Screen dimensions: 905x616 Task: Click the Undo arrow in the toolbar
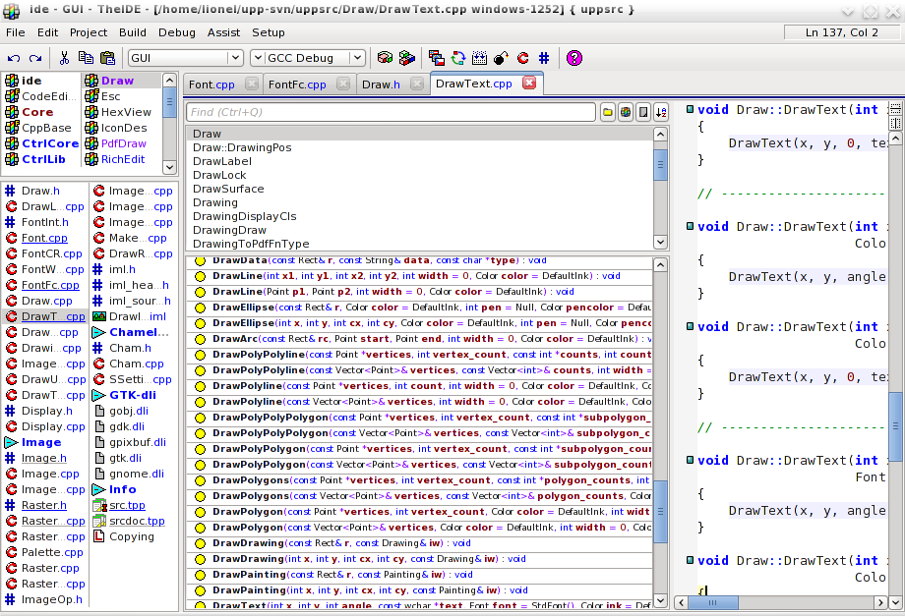point(15,58)
